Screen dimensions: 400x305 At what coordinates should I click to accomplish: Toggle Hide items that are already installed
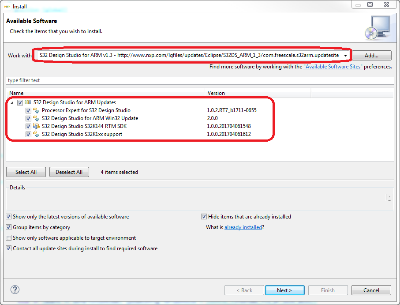click(204, 217)
